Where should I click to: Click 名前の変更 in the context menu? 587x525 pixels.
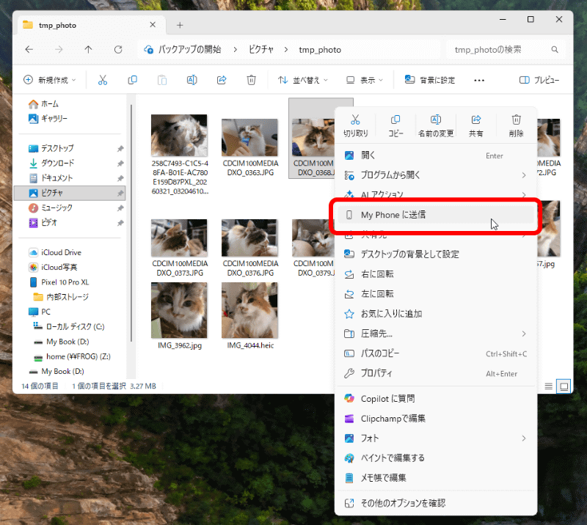(436, 125)
